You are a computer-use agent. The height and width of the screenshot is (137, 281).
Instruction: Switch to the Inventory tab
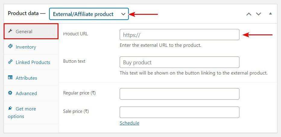coord(26,47)
